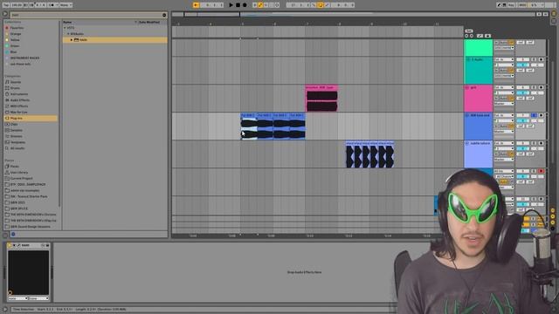
Task: Select the Blue collection
Action: coord(14,52)
